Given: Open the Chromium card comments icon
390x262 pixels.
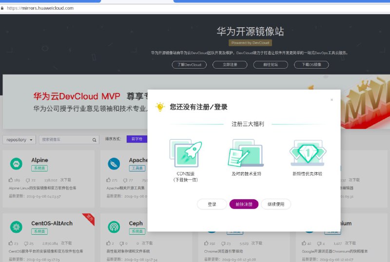Looking at the screenshot, I should [319, 243].
